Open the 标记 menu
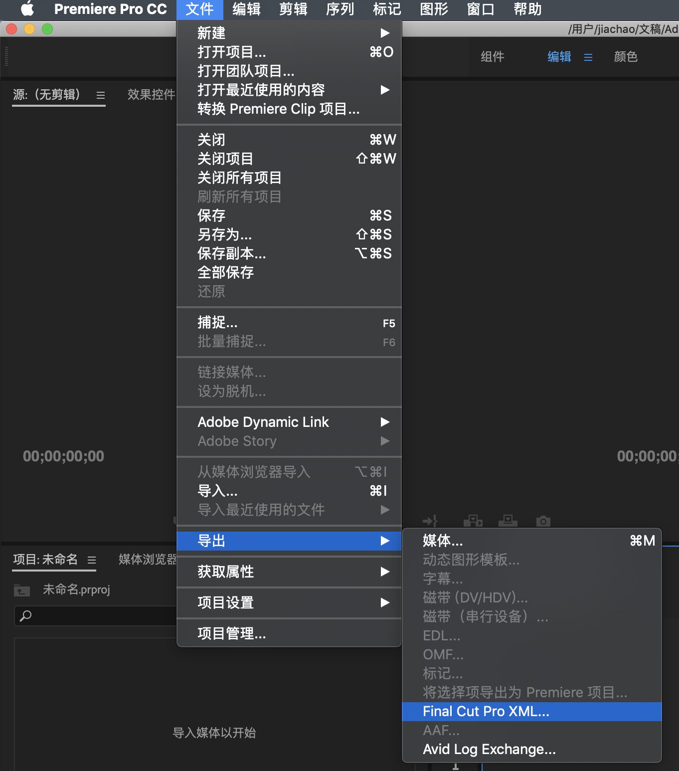Viewport: 679px width, 771px height. pos(387,9)
